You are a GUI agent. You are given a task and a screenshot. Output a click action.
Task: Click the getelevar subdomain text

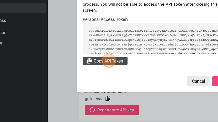tap(94, 99)
